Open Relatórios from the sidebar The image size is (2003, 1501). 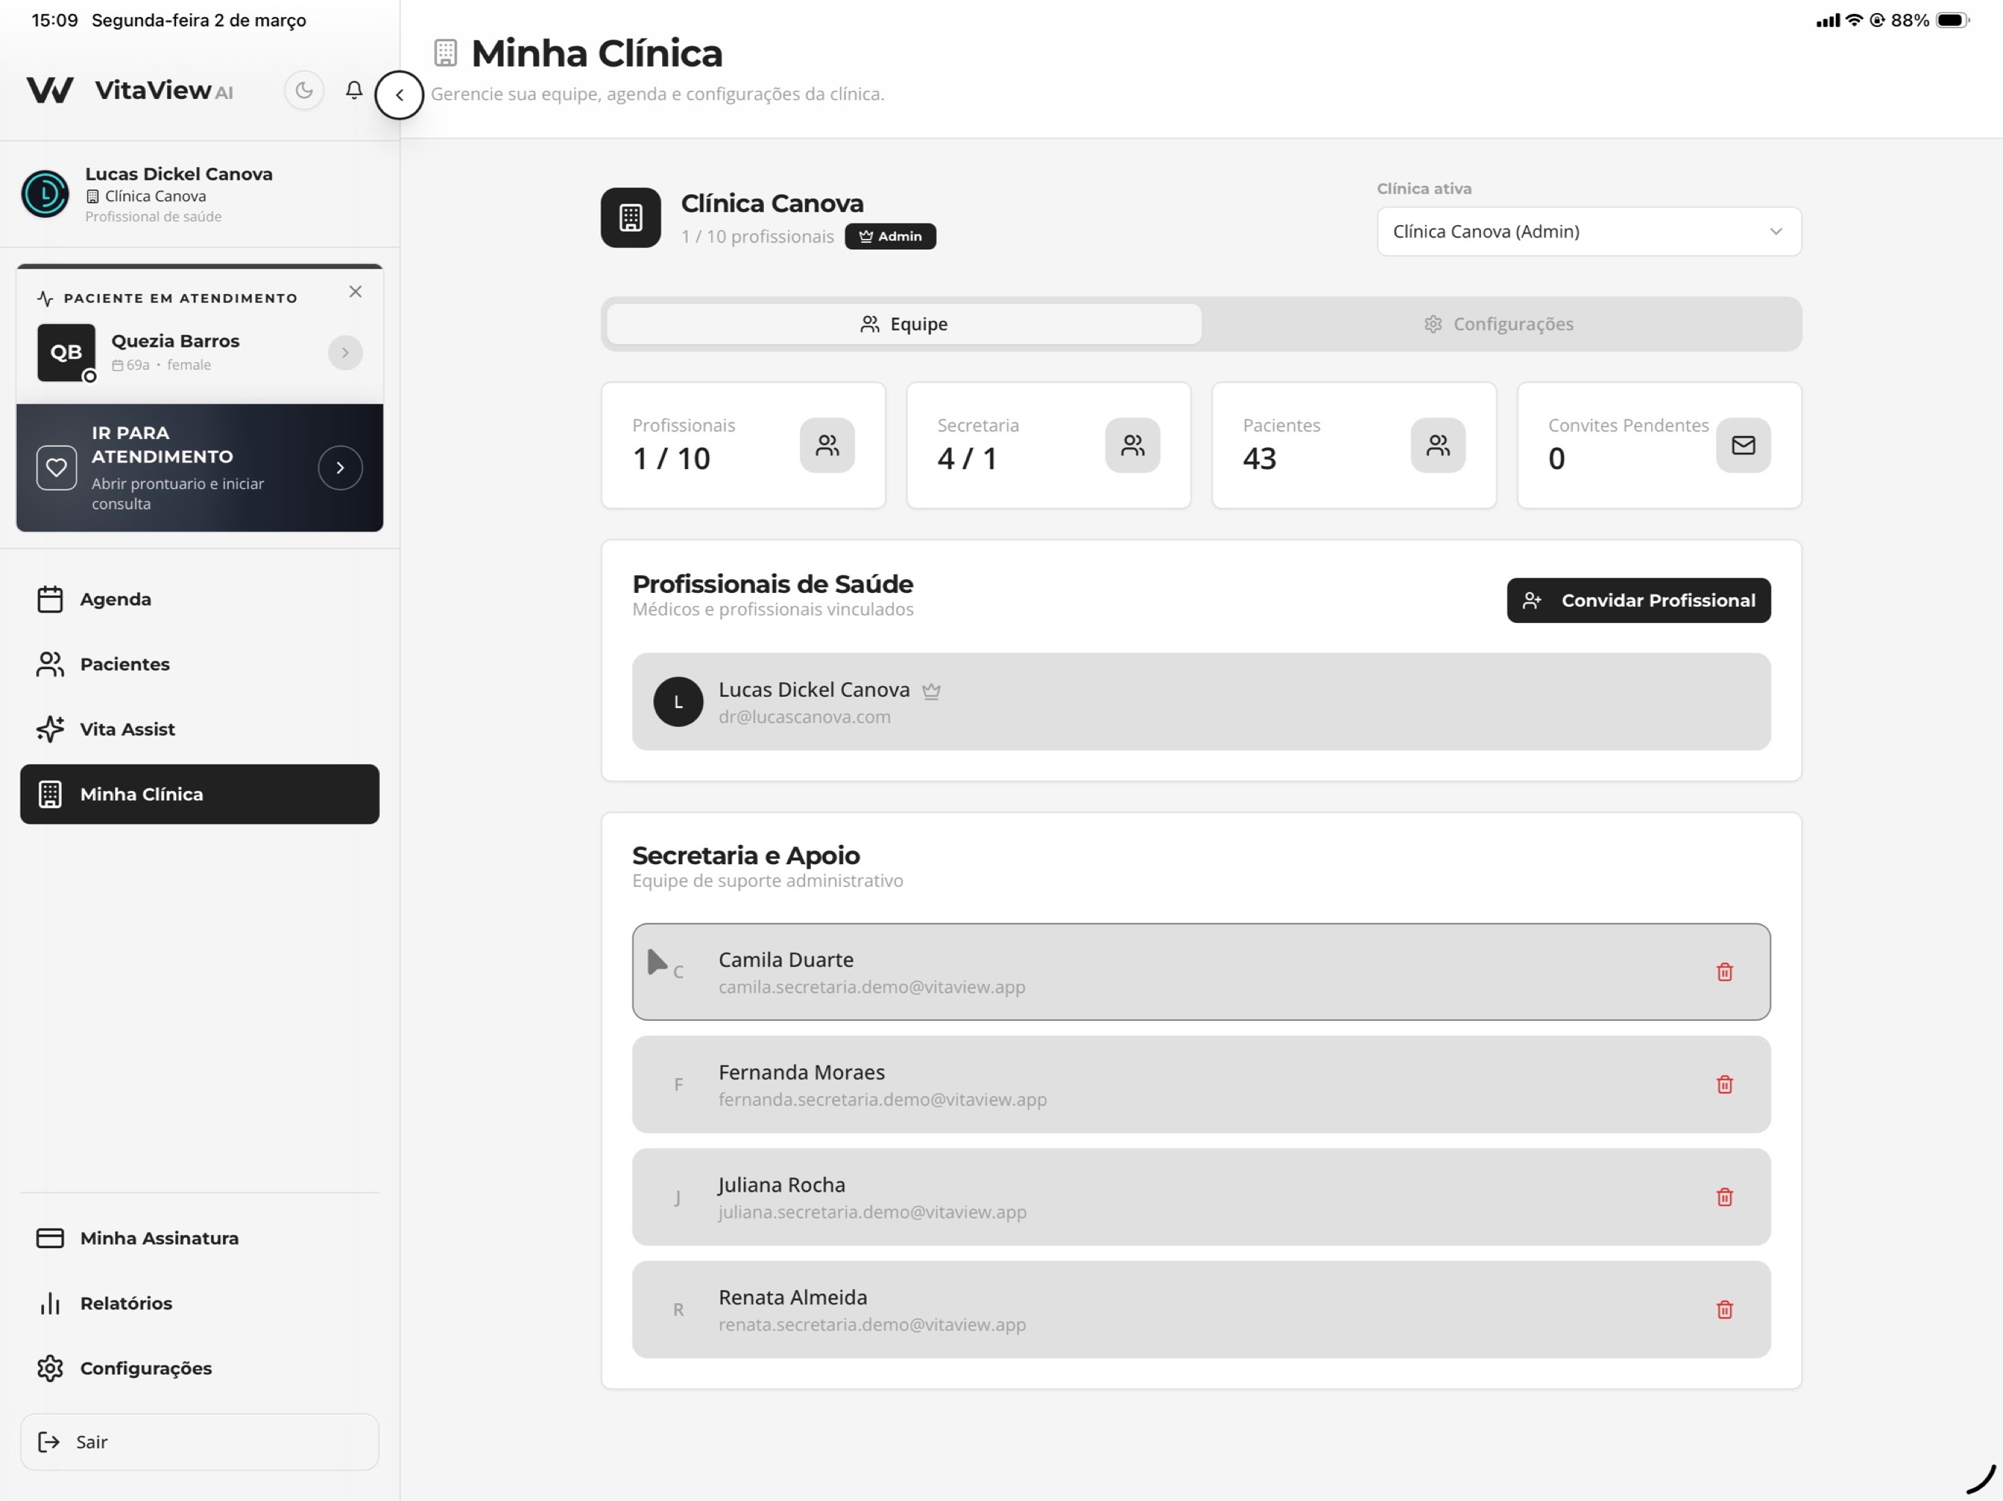click(199, 1304)
